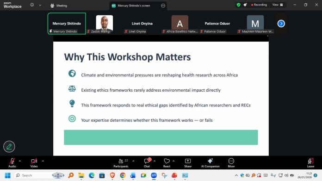Click the Share screen button
This screenshot has height=181, width=322.
coord(188,163)
